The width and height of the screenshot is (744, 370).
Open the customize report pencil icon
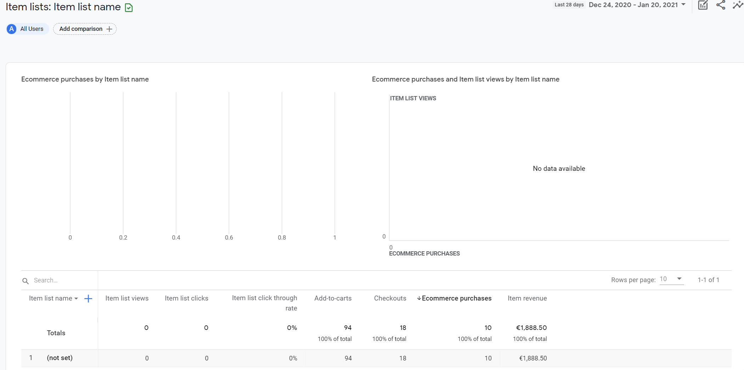703,5
